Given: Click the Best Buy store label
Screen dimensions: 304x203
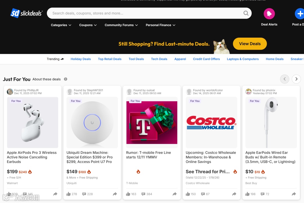Looking at the screenshot, I should 251,183.
